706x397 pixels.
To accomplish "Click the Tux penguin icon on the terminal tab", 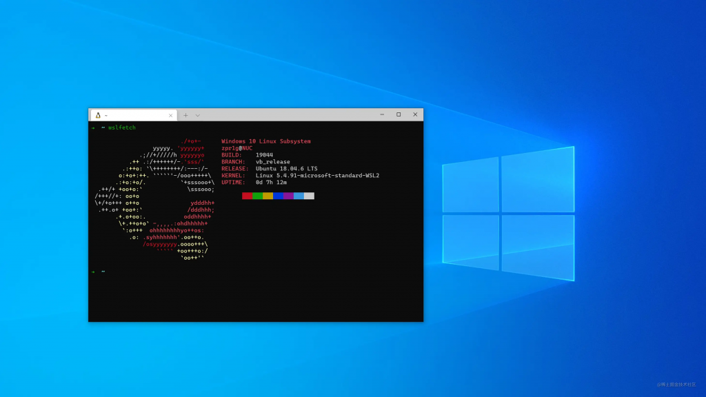I will (98, 115).
